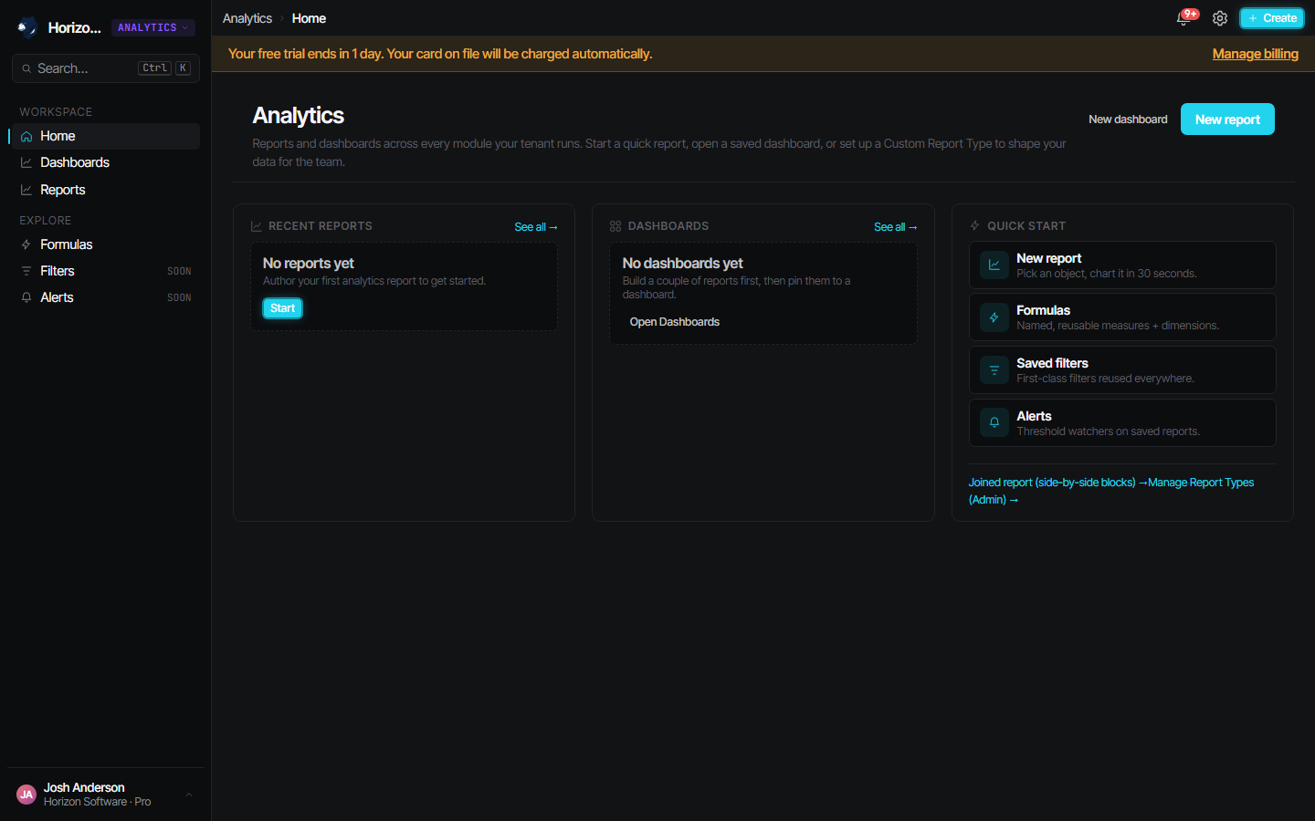Click the Formulas lightning icon tile
Screen dimensions: 1315x821
994,317
